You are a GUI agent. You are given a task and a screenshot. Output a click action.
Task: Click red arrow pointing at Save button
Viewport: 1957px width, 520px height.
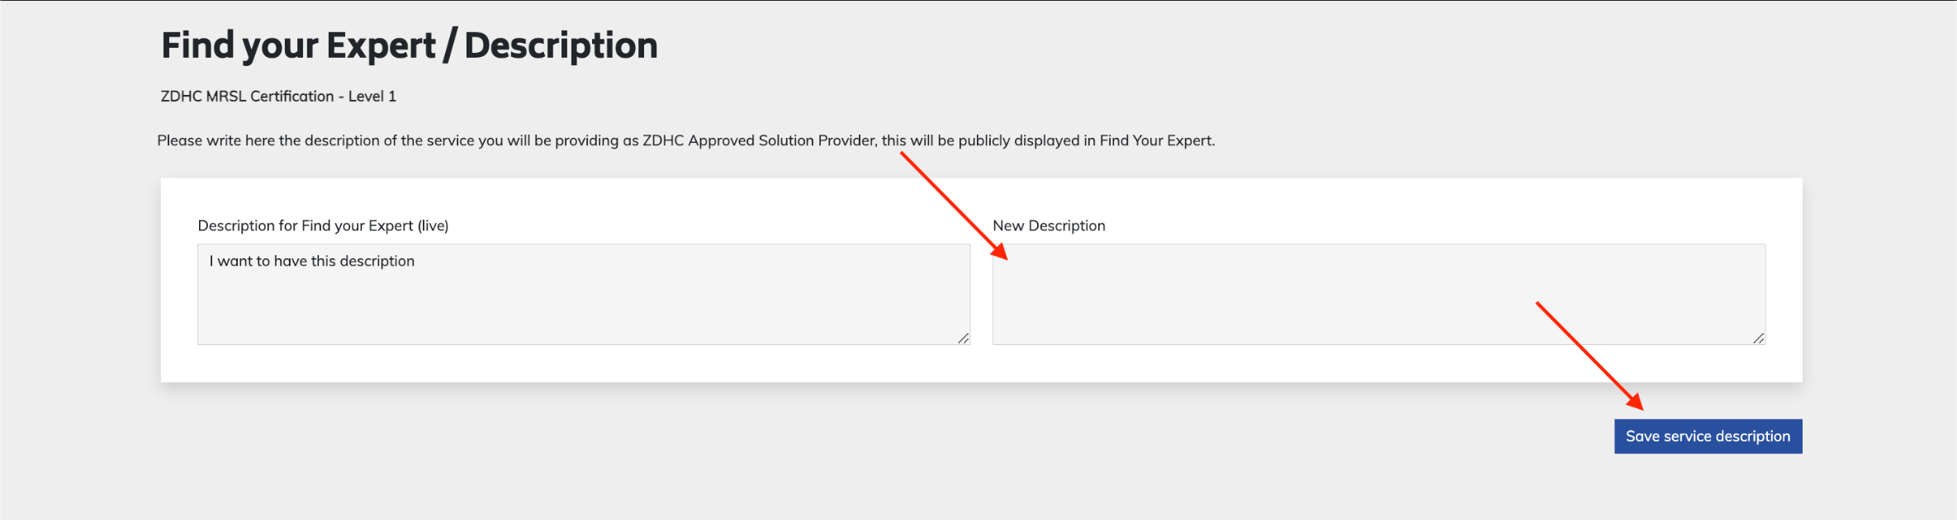(x=1590, y=357)
